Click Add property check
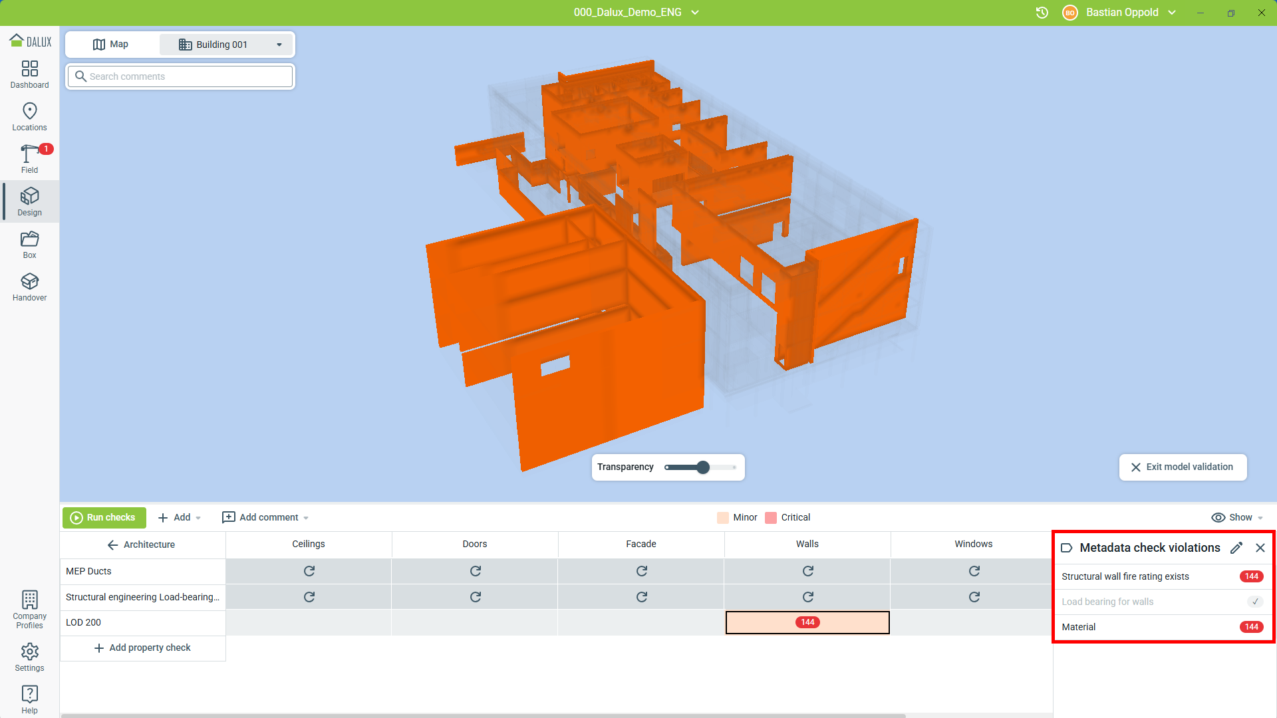The width and height of the screenshot is (1277, 718). pyautogui.click(x=142, y=648)
